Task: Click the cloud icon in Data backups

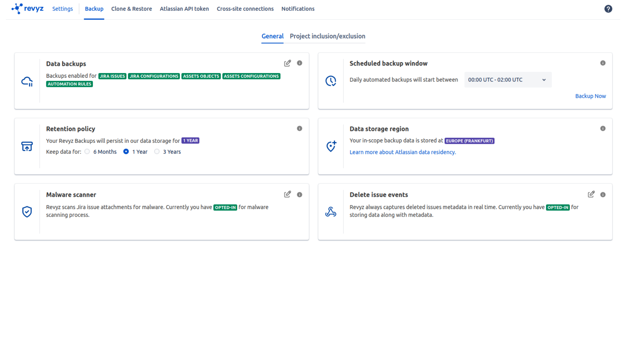Action: pyautogui.click(x=27, y=81)
